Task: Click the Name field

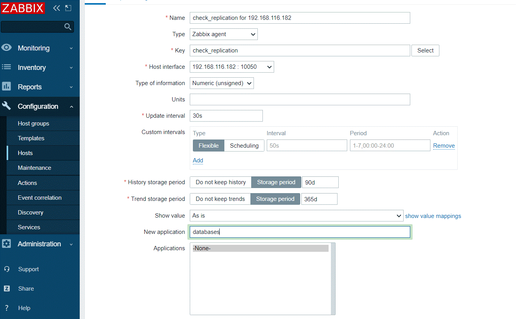Action: pos(300,18)
